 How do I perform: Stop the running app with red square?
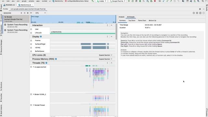(155, 1)
